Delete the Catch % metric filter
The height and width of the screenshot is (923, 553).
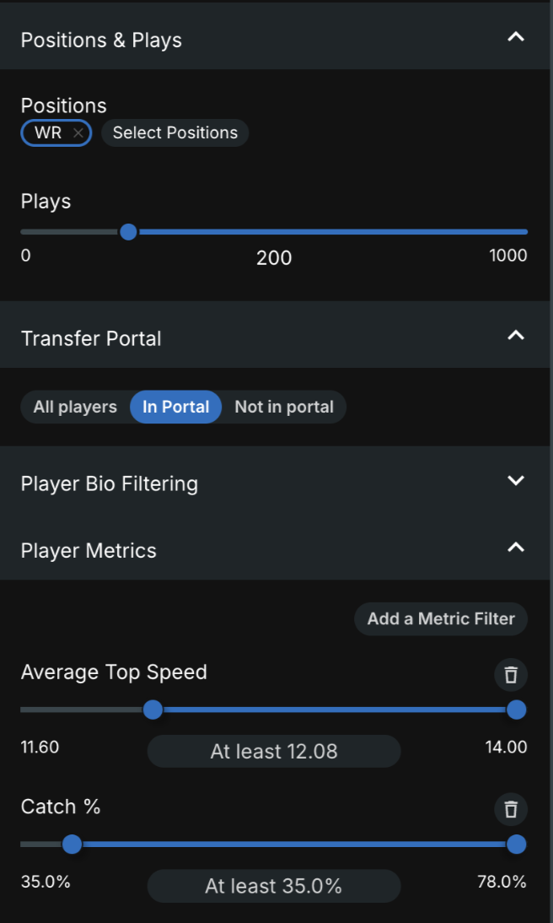coord(510,810)
